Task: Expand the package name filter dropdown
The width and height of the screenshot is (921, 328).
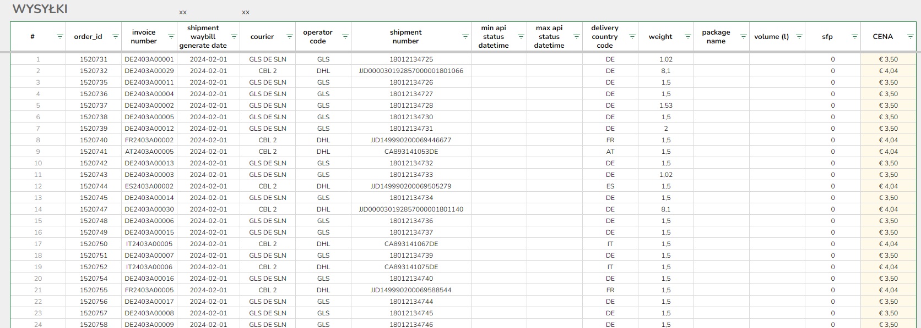Action: click(743, 37)
